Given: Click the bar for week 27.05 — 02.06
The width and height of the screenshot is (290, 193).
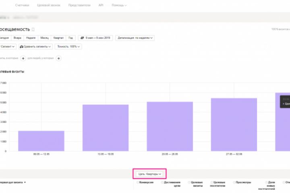Looking at the screenshot, I should tap(234, 125).
